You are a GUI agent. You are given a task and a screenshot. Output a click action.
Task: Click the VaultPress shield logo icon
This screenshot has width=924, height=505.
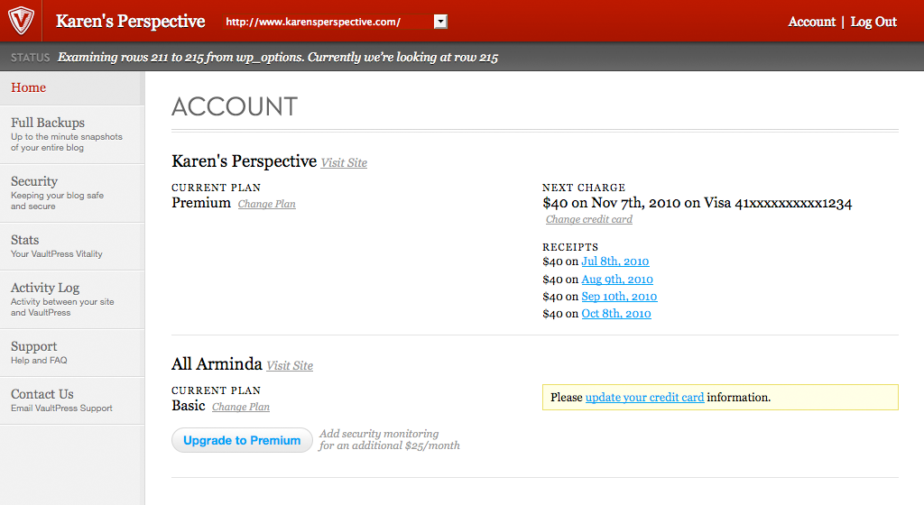point(21,21)
